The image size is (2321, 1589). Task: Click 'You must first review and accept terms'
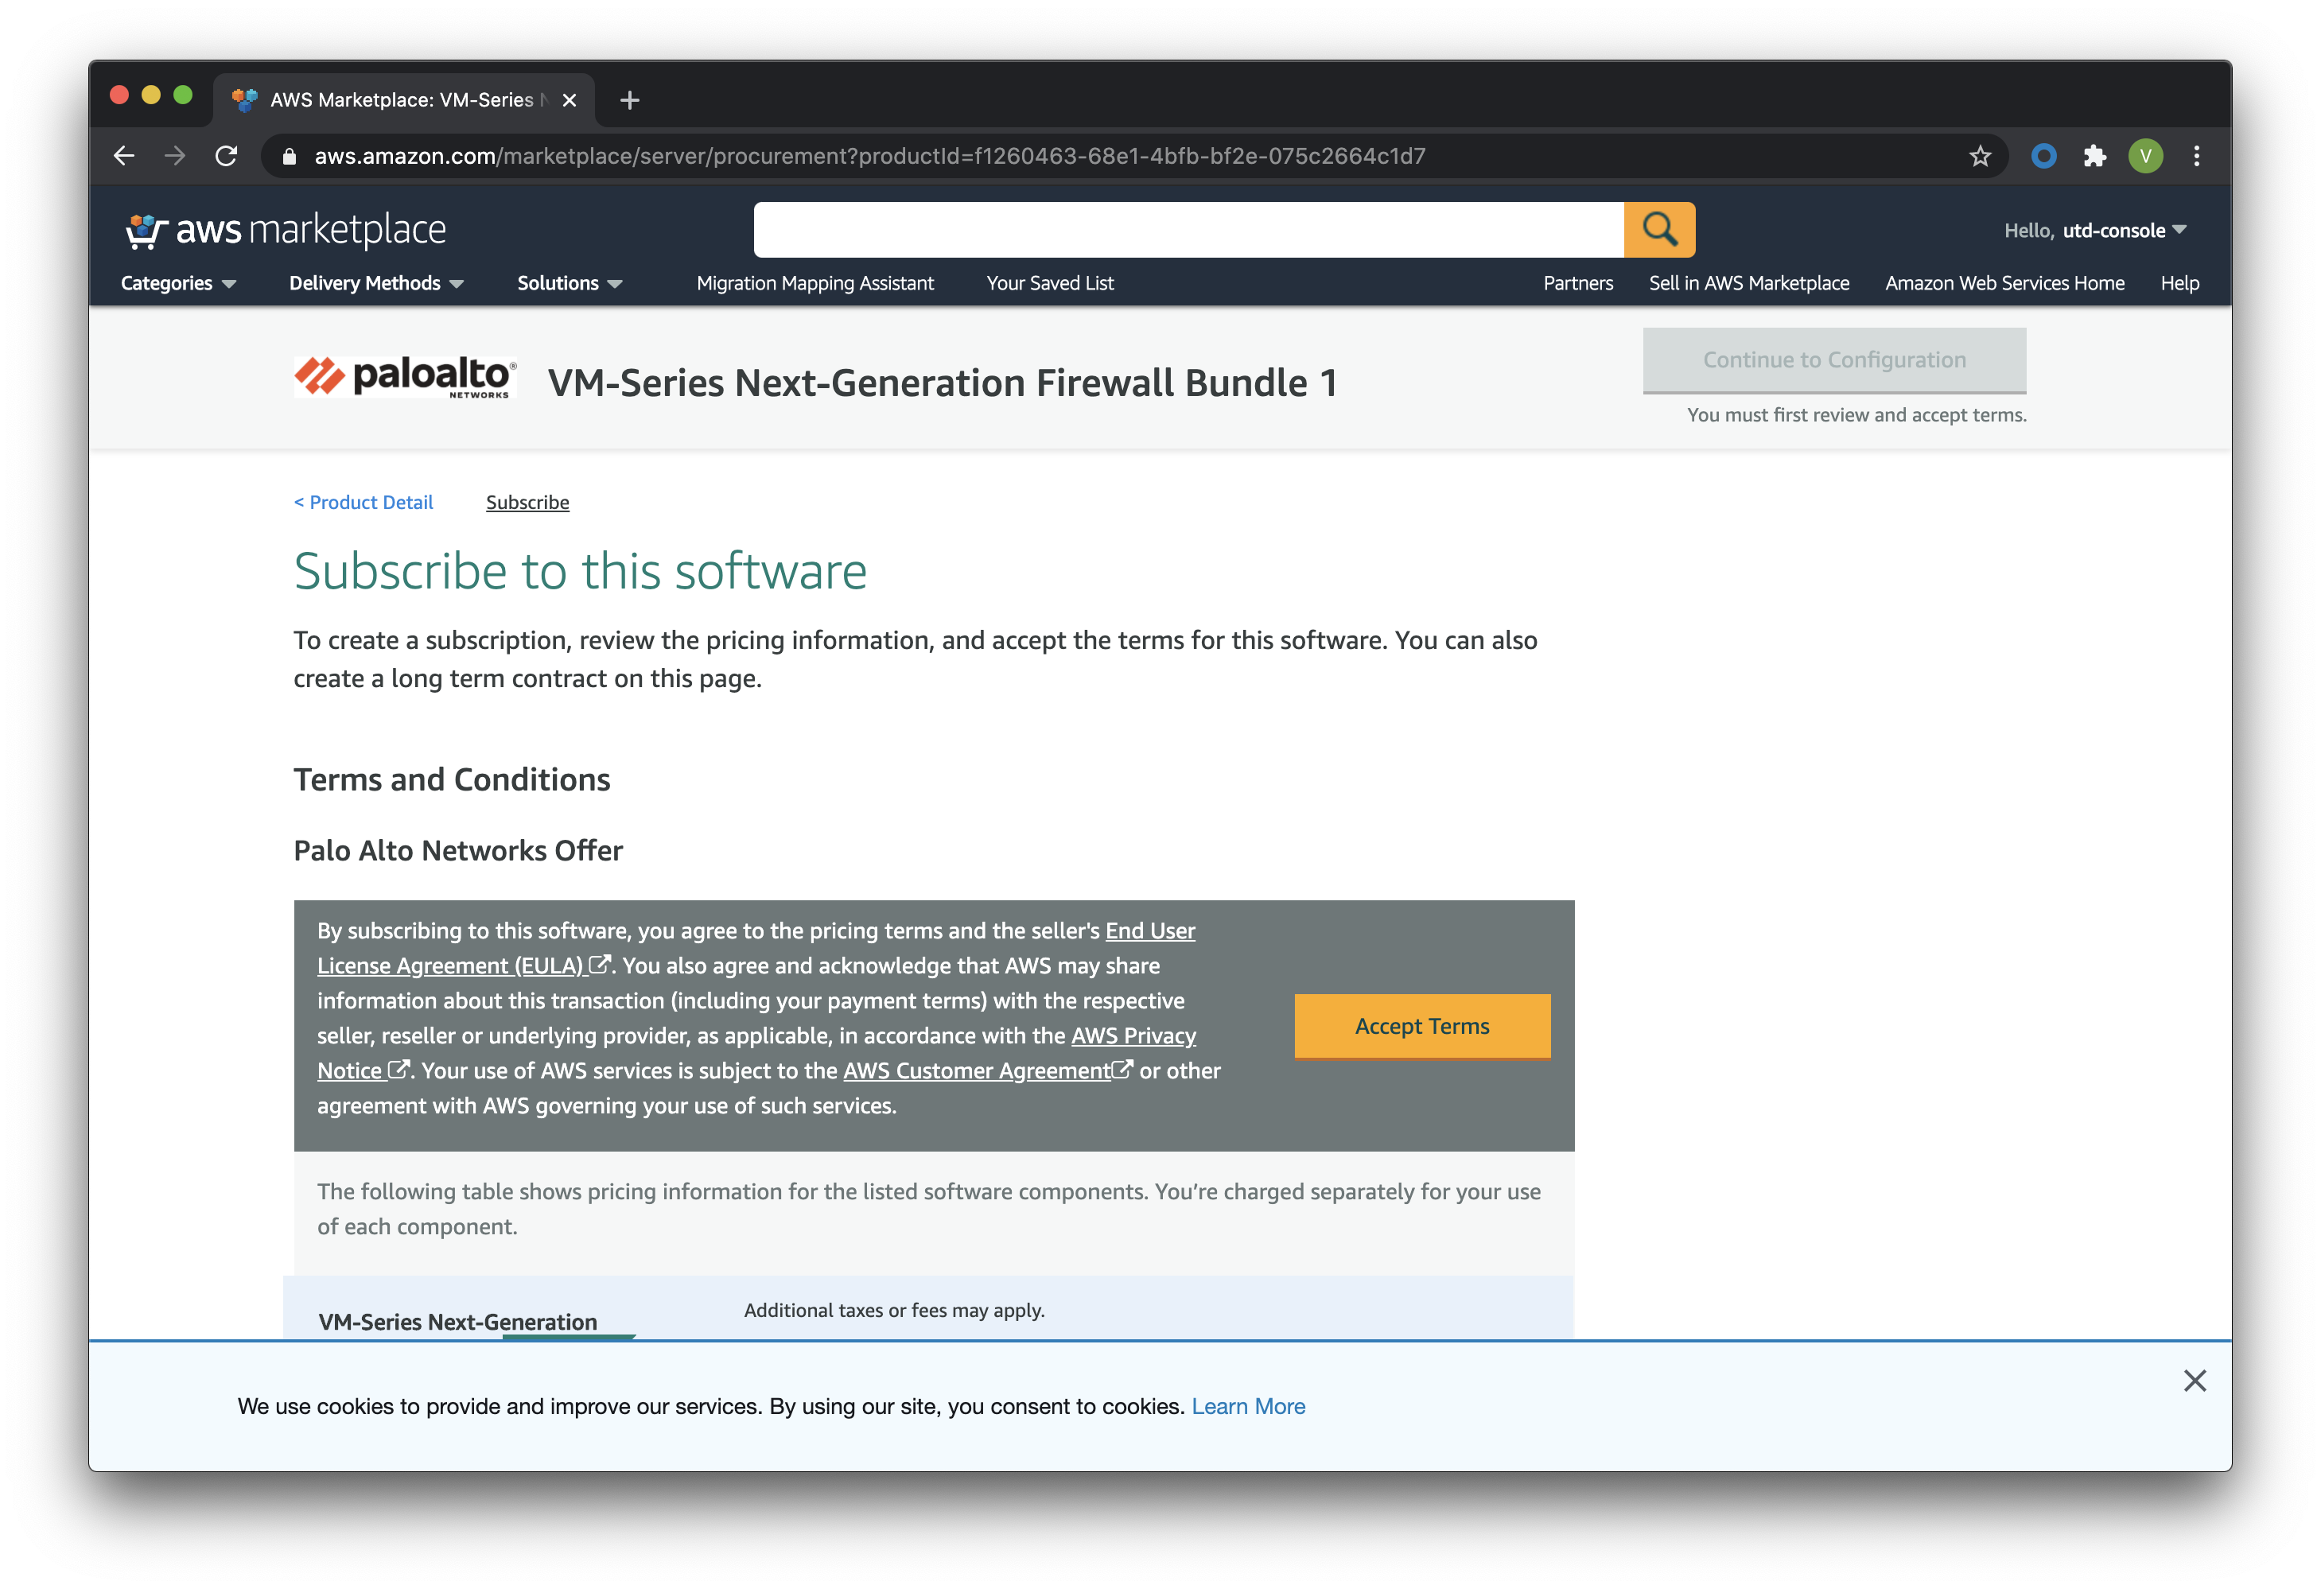coord(1856,414)
